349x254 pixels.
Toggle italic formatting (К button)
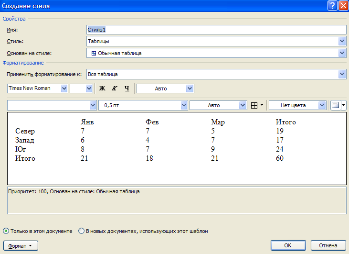tap(114, 88)
